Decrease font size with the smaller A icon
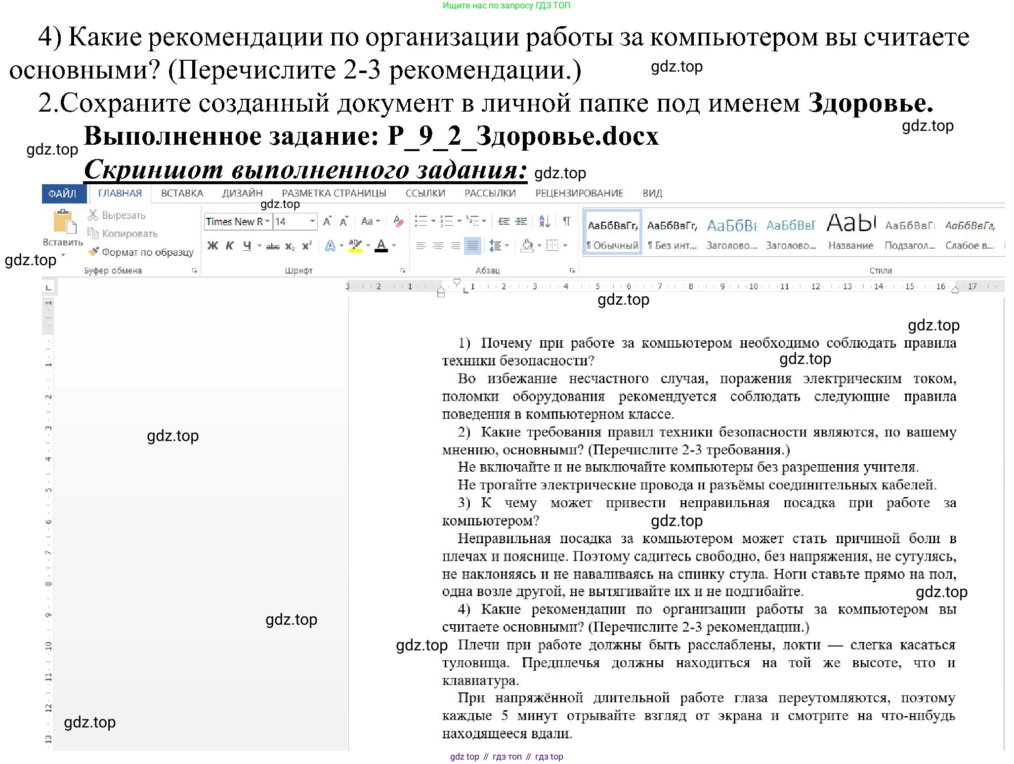Screen dimensions: 1014x764 (x=344, y=221)
